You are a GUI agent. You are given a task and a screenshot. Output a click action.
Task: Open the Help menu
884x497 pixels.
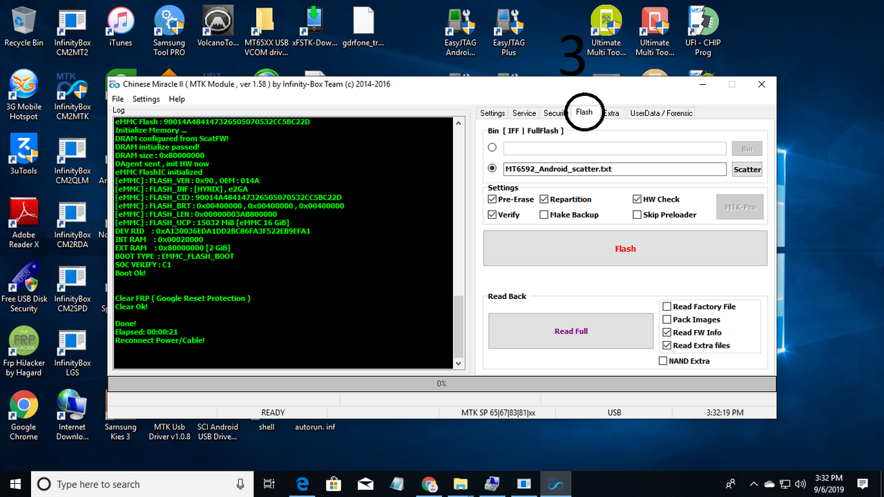(177, 99)
